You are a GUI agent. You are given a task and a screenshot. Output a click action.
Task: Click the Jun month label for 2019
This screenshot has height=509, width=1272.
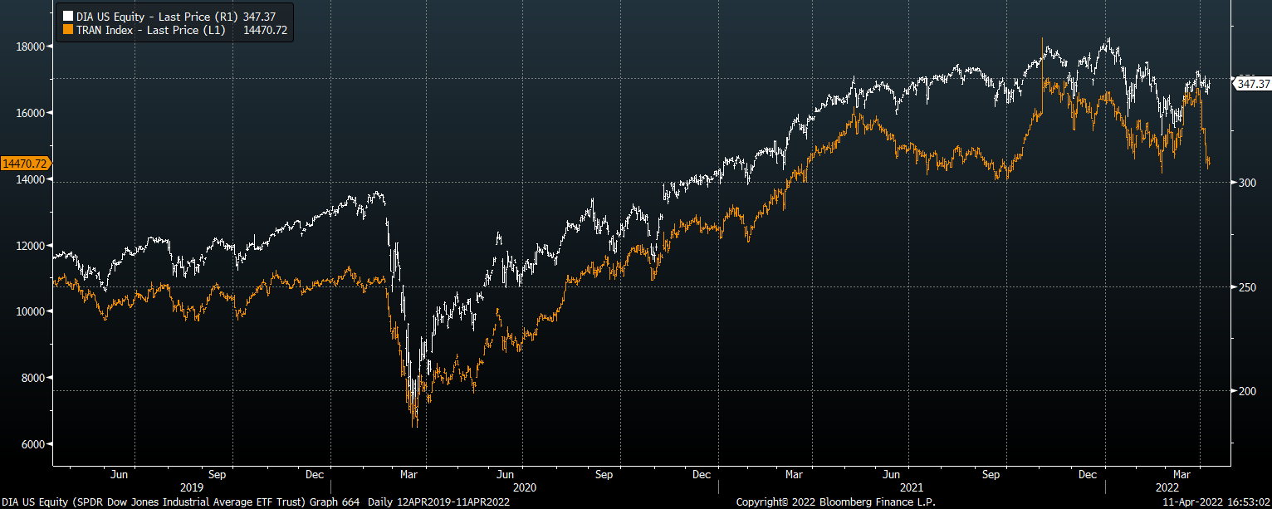coord(119,474)
